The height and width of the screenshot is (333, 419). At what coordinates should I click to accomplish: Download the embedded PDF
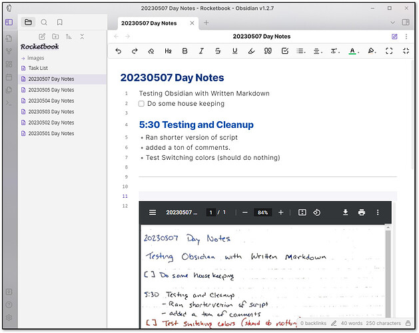click(345, 212)
